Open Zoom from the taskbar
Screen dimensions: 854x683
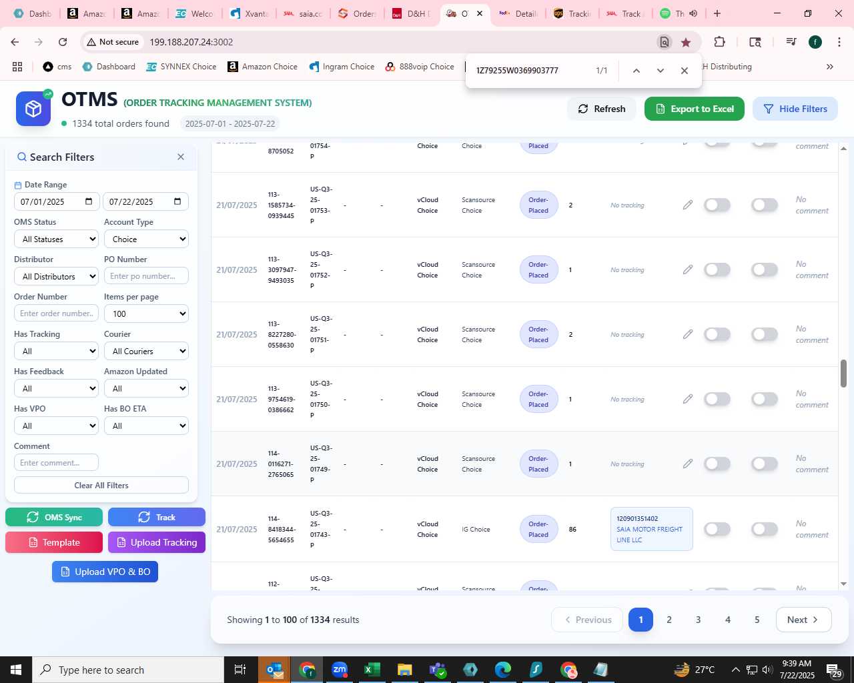pos(340,670)
